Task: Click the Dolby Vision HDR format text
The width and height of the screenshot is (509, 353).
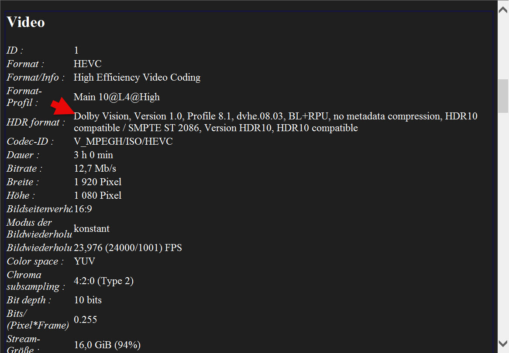Action: point(275,122)
